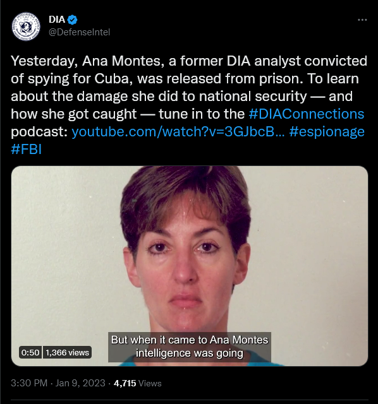378x404 pixels.
Task: Open the #DIAConnections hashtag
Action: coord(307,114)
